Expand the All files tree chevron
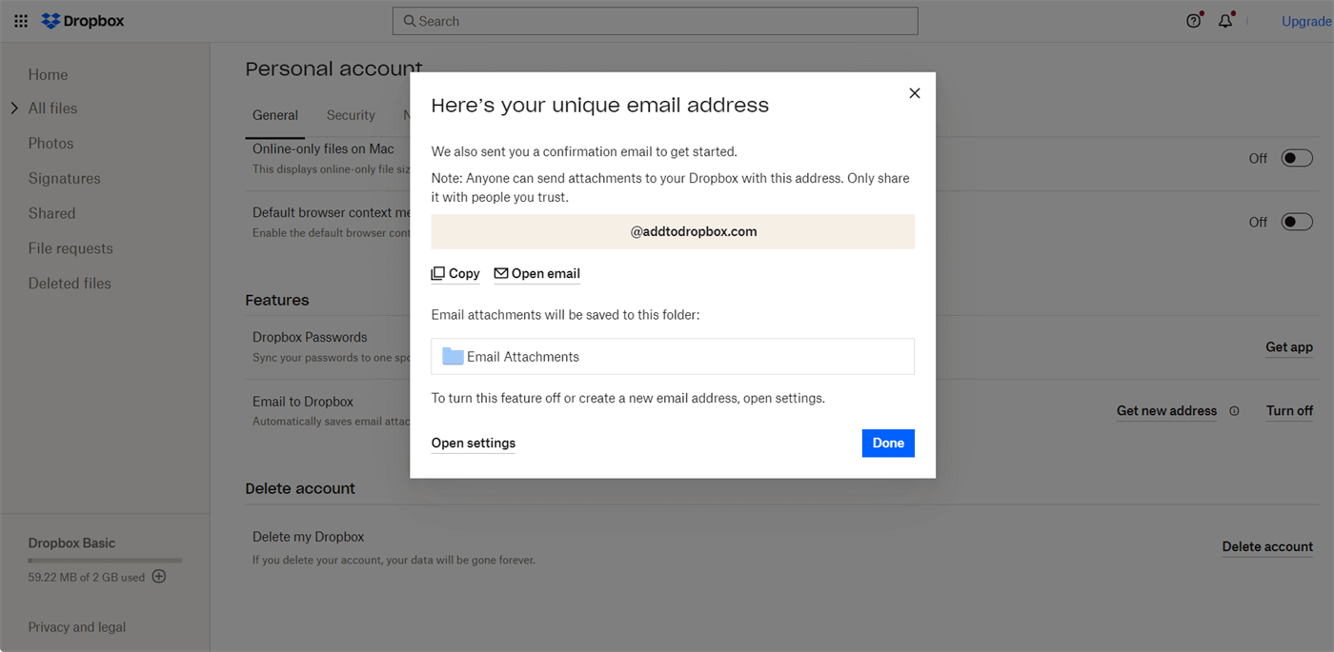 (x=14, y=109)
